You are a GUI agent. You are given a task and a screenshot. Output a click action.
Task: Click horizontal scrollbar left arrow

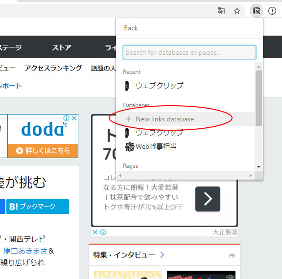click(x=120, y=175)
